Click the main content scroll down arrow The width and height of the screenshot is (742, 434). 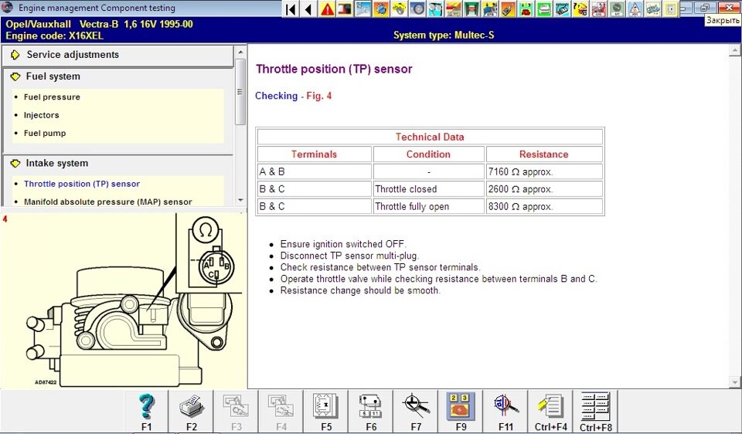click(x=735, y=382)
